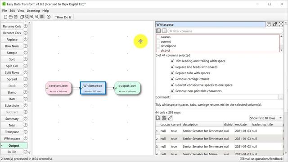288x162 pixels.
Task: Expand the right panel with fullscreen arrows icon
Action: coord(281,24)
